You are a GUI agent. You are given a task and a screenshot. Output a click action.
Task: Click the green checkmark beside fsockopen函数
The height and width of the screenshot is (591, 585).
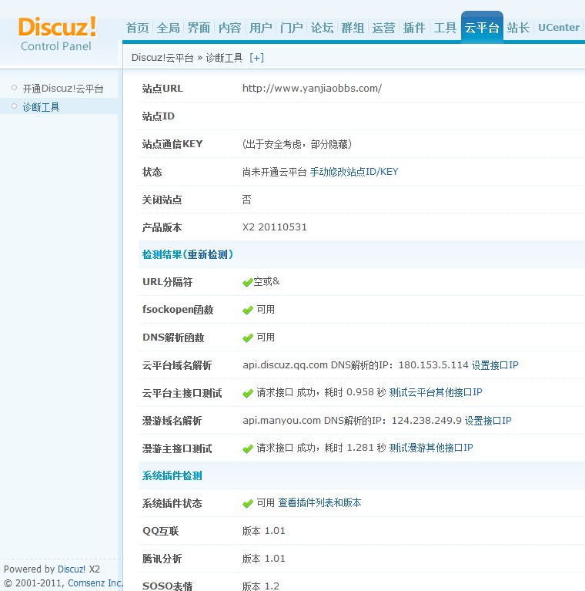pos(248,311)
